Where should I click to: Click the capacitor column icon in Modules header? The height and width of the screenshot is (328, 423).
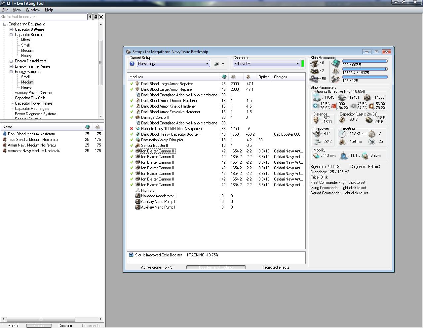(x=248, y=77)
